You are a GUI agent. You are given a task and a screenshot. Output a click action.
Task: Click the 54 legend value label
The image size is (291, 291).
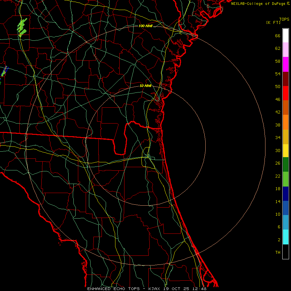278,74
